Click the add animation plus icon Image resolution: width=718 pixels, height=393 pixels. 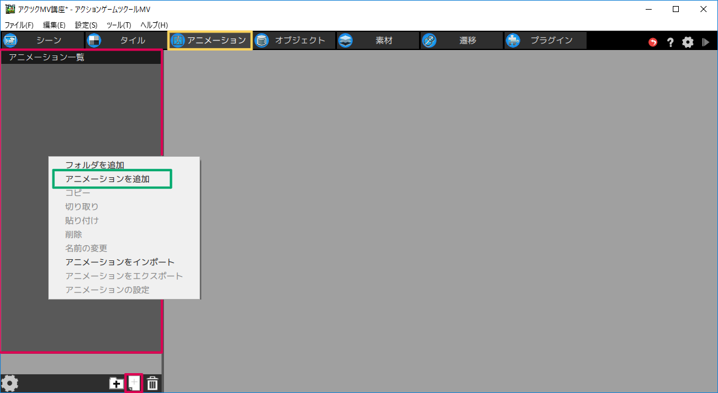[134, 383]
